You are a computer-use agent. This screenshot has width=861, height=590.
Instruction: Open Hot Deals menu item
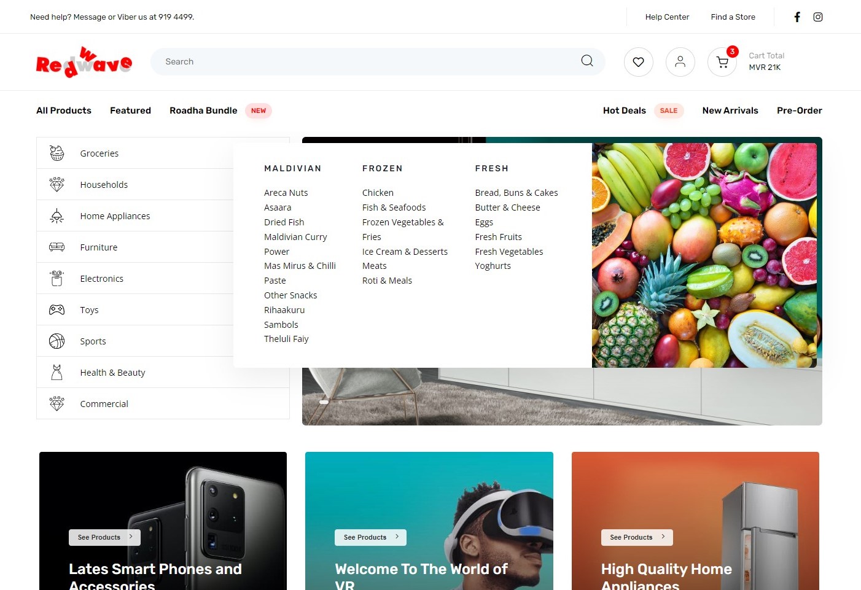[625, 111]
